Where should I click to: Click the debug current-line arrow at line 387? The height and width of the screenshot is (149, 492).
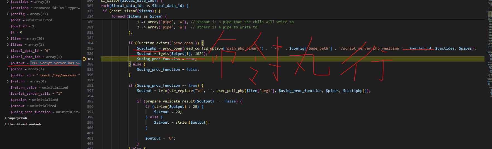click(x=84, y=59)
